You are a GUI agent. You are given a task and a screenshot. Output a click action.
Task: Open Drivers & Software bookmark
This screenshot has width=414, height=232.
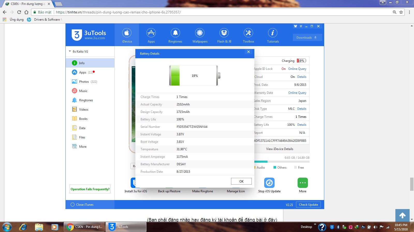[x=45, y=20]
